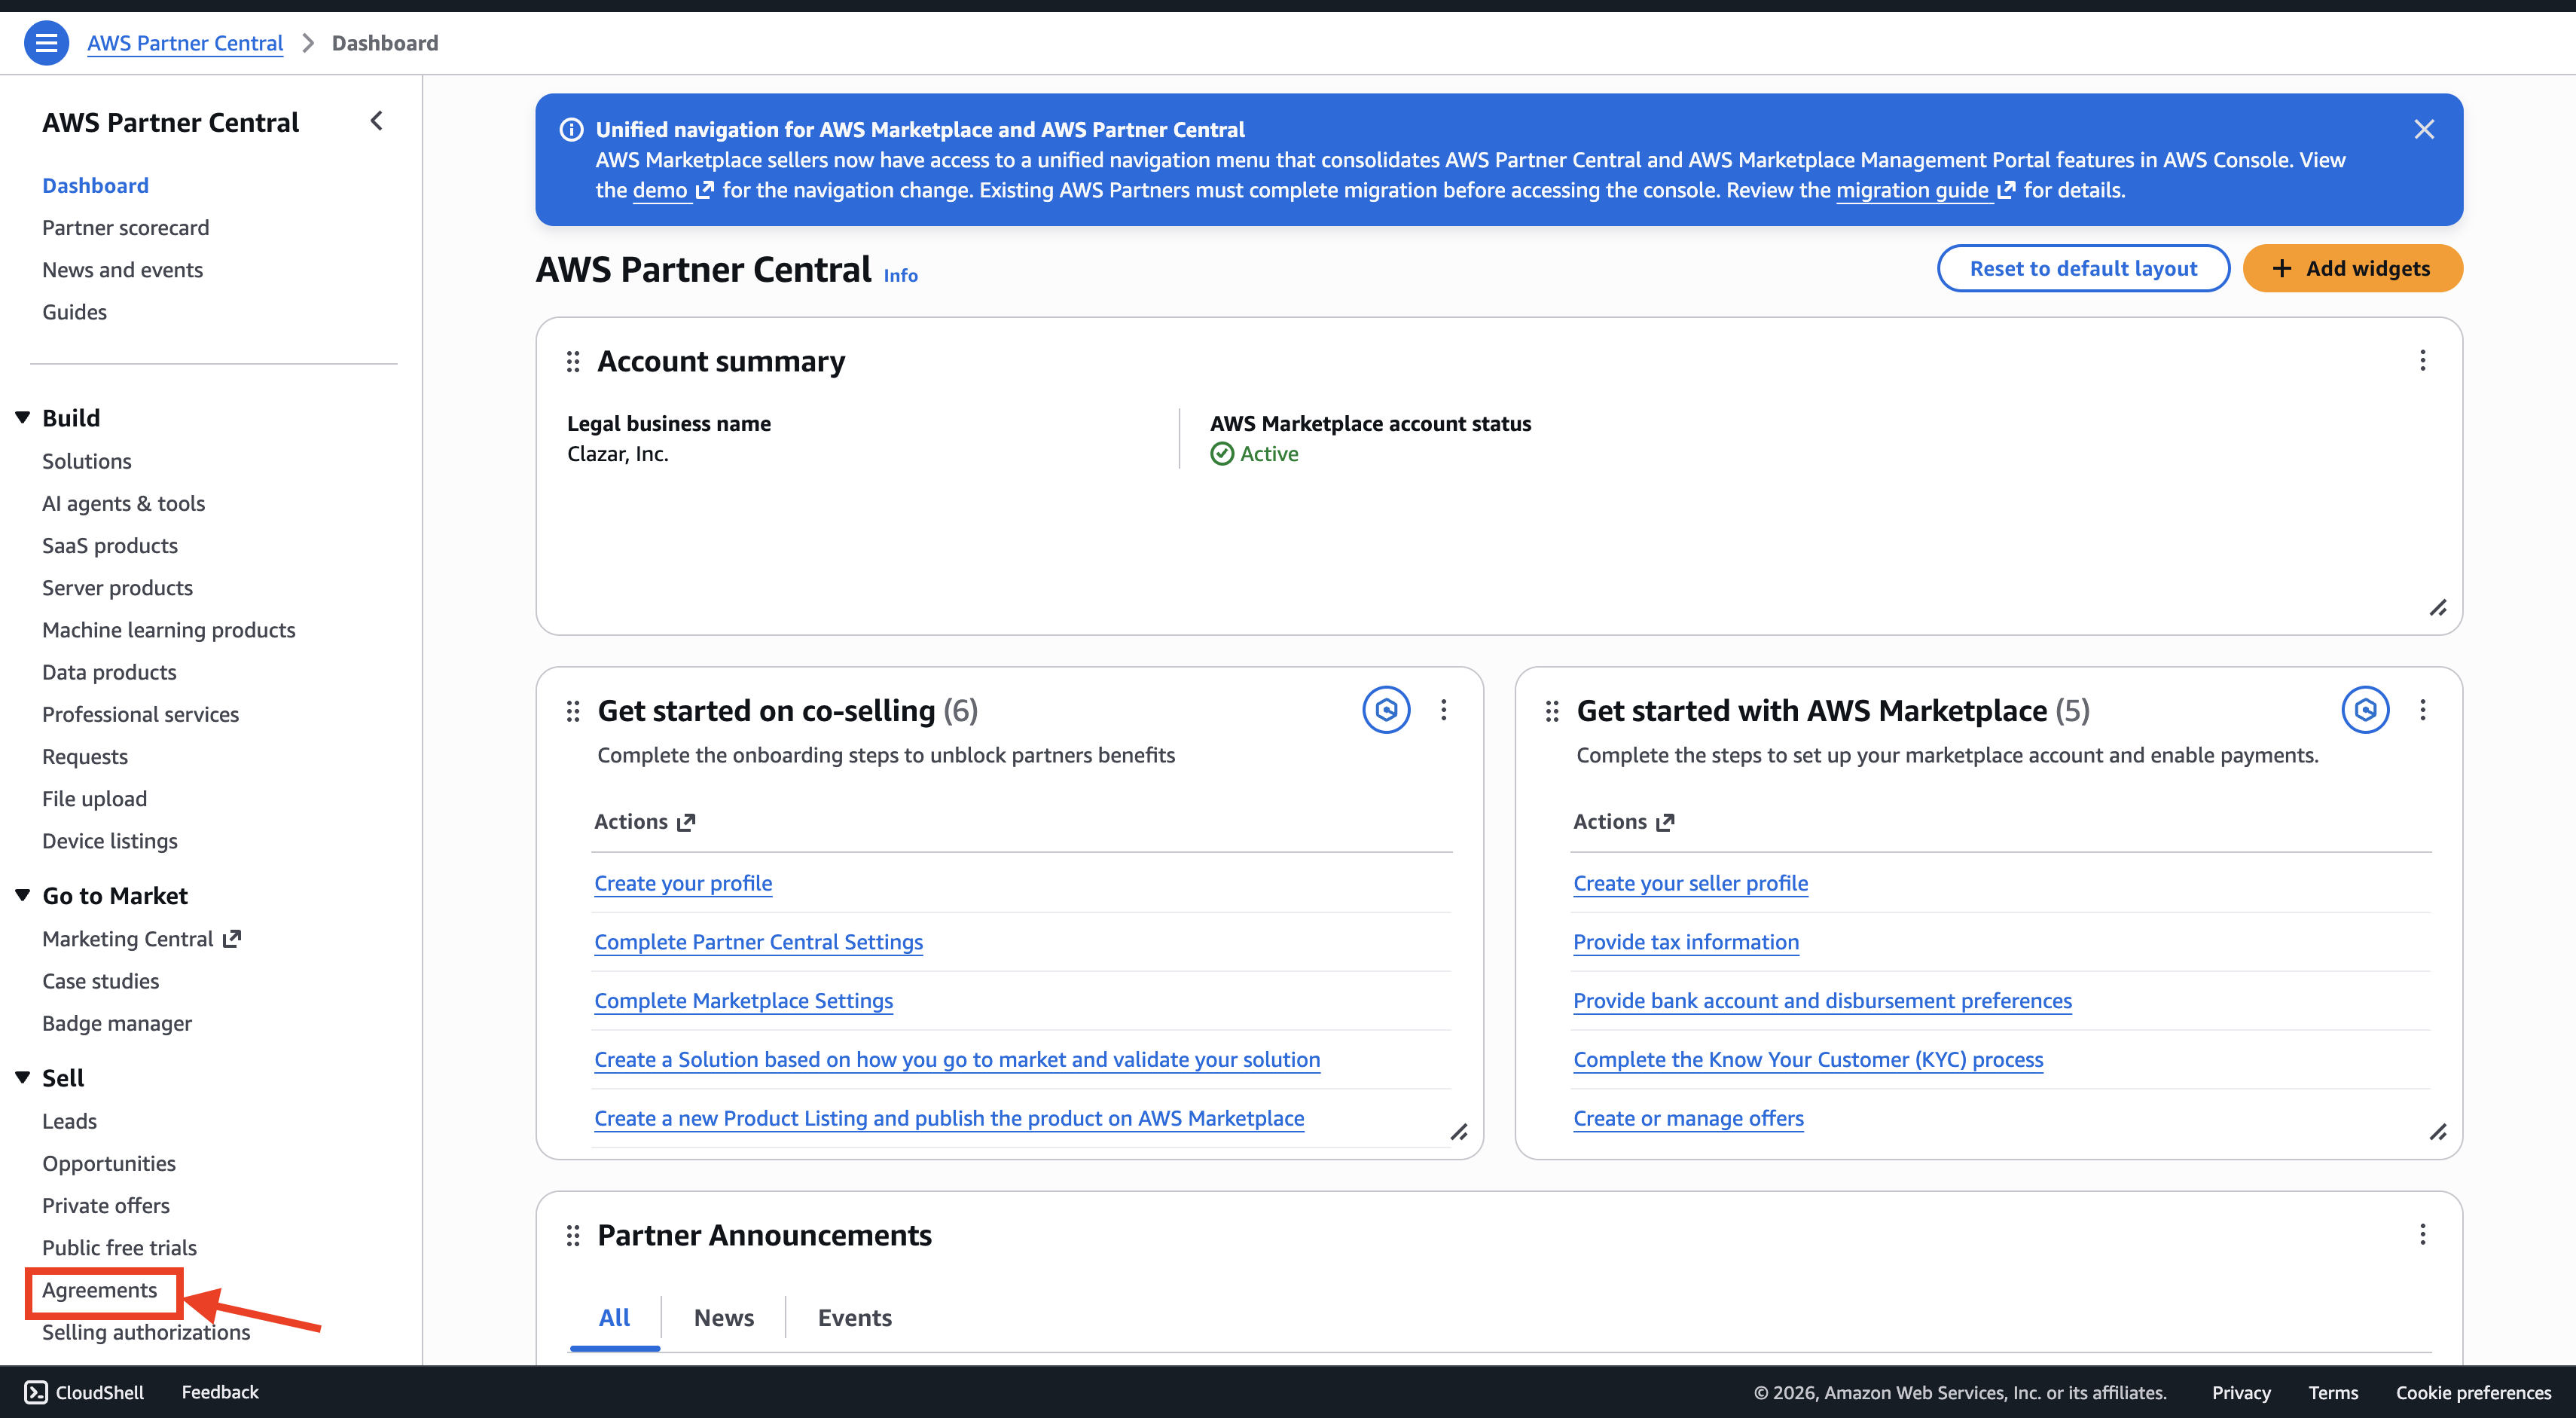Viewport: 2576px width, 1418px height.
Task: Open Complete Marketplace Settings link
Action: click(x=743, y=1001)
